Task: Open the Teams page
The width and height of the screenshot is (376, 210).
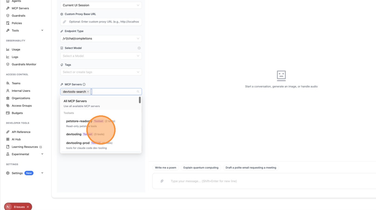Action: tap(16, 83)
